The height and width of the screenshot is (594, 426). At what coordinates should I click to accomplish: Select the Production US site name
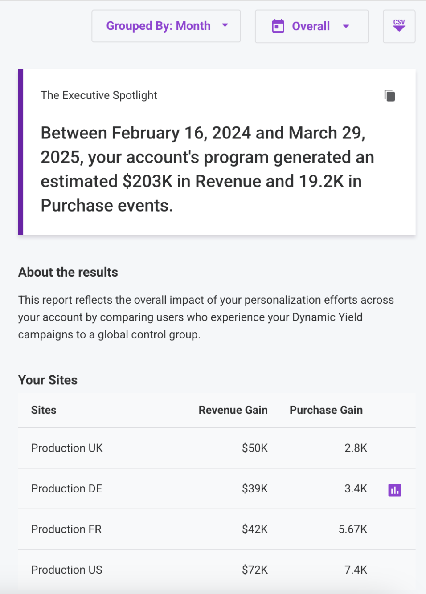tap(67, 570)
